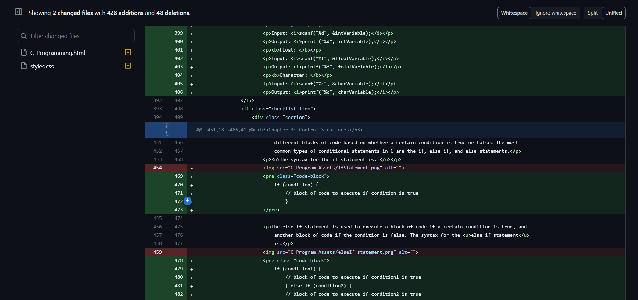This screenshot has width=638, height=300.
Task: Click 'The syntax for the if statement is' line
Action: [332, 159]
